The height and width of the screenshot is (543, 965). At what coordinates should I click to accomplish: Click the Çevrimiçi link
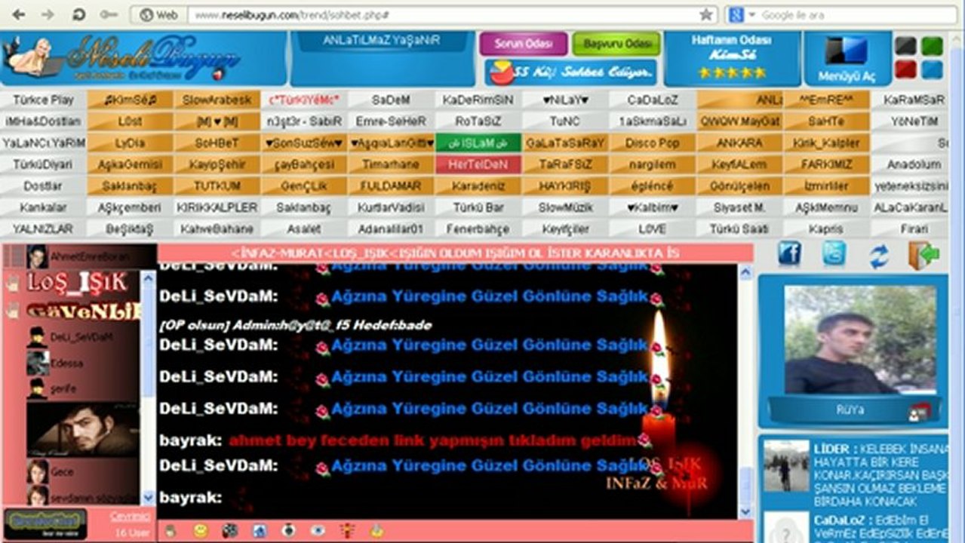pos(131,517)
